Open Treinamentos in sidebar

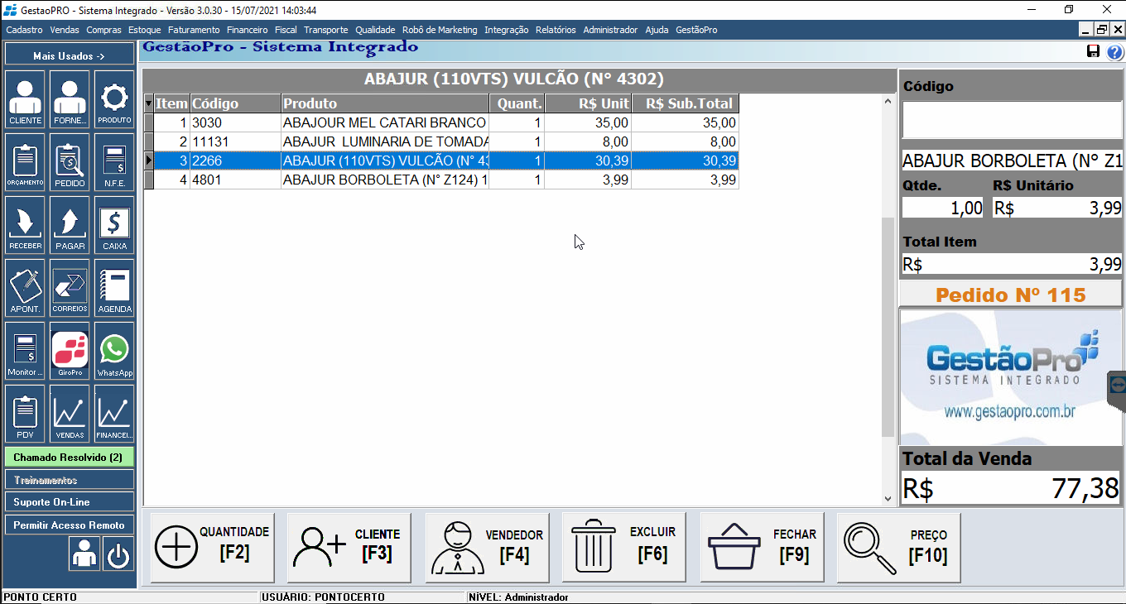69,480
